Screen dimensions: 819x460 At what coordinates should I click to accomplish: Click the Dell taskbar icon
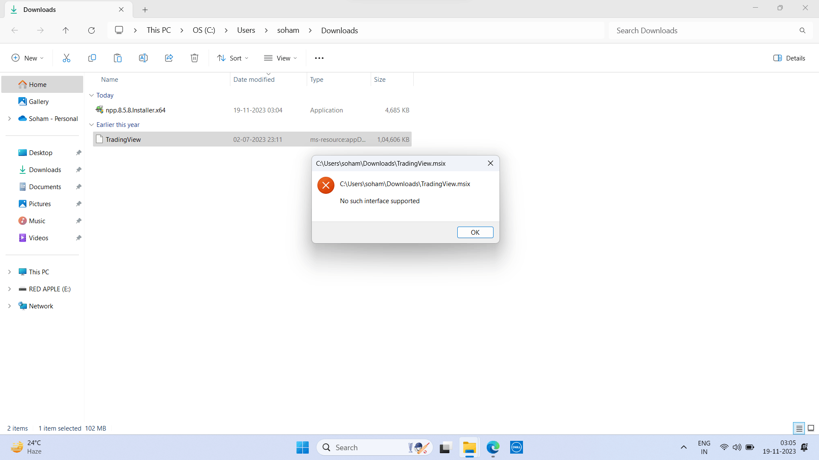click(x=517, y=447)
